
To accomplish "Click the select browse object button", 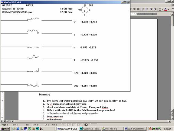I will coord(172,116).
